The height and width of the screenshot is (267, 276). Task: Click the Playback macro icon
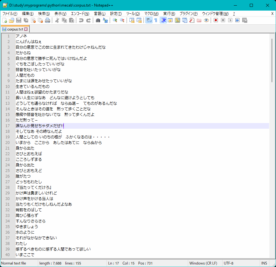click(230, 20)
